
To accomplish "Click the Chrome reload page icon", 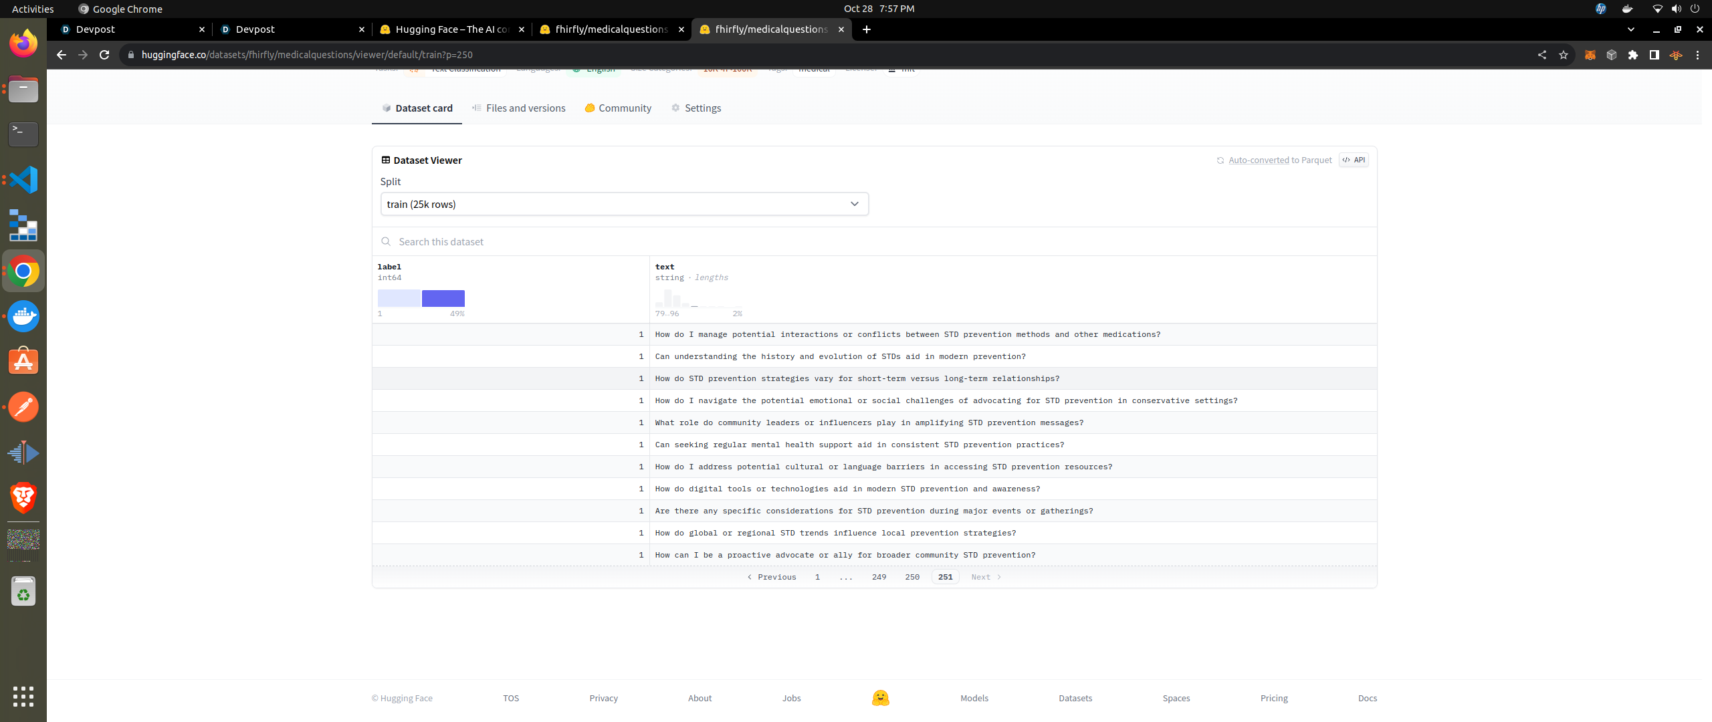I will tap(104, 55).
